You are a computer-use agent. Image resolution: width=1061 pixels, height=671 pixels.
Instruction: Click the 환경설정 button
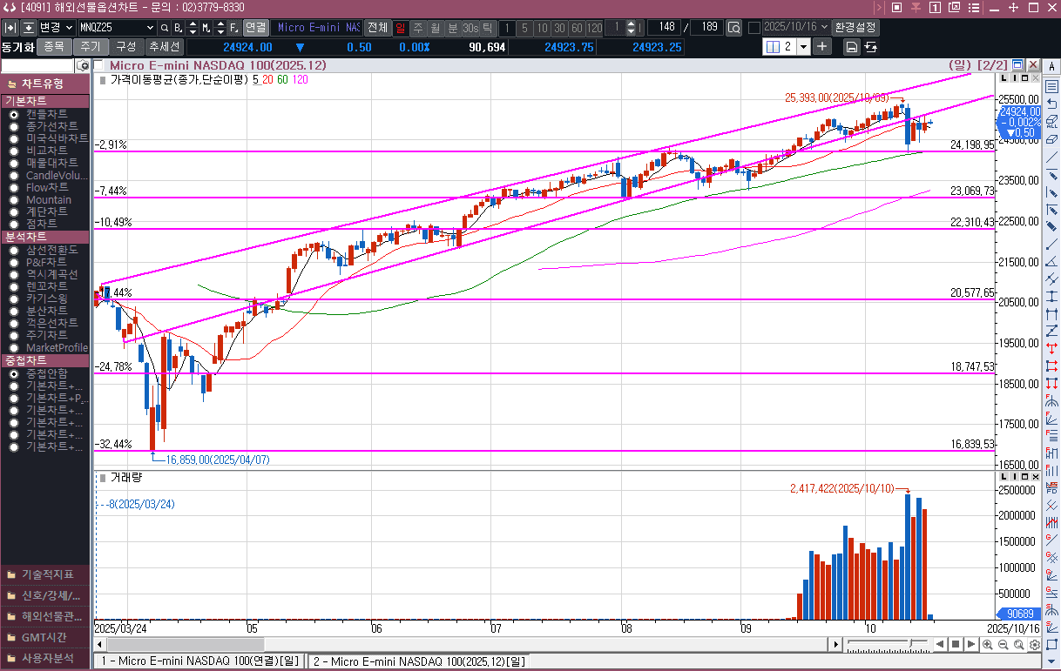pos(855,28)
